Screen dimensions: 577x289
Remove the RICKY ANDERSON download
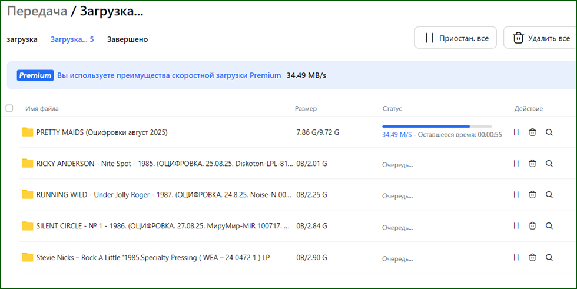532,163
